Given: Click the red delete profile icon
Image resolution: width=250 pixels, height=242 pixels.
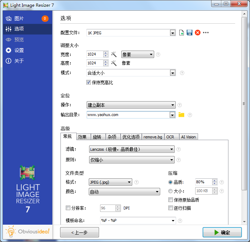Looking at the screenshot, I should (198, 33).
